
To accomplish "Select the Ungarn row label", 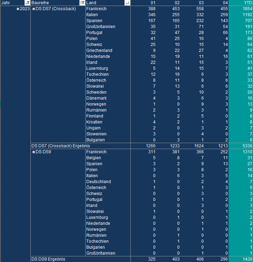I will click(x=93, y=128).
